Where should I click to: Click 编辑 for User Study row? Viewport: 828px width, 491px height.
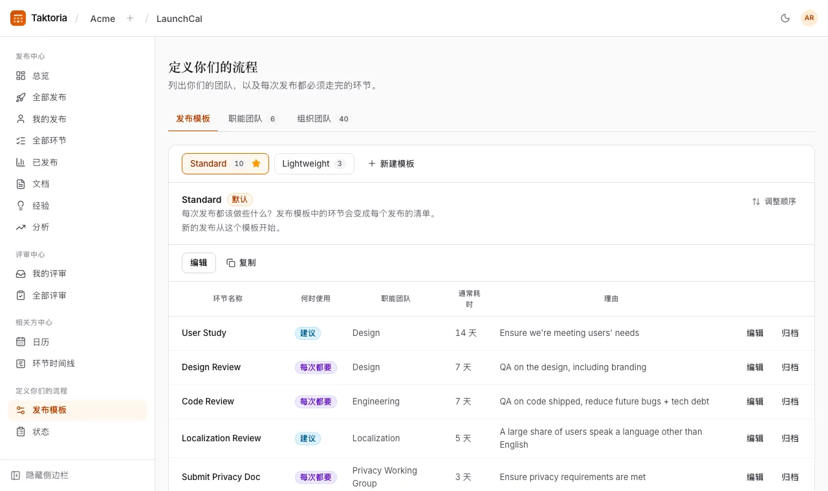click(x=755, y=333)
